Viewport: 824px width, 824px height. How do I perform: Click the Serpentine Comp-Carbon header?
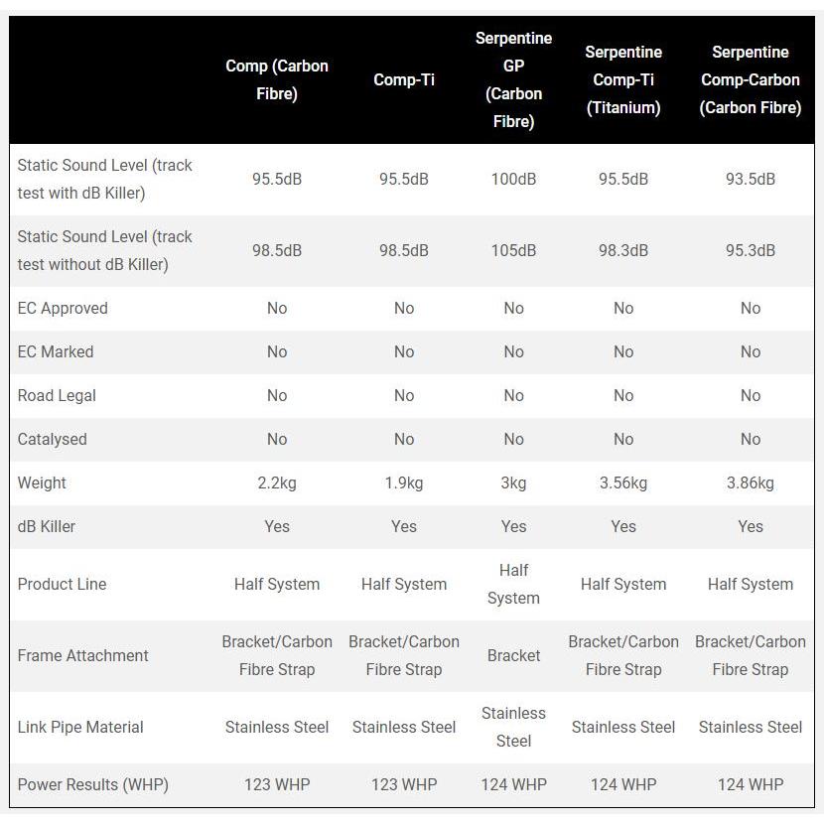tap(750, 79)
